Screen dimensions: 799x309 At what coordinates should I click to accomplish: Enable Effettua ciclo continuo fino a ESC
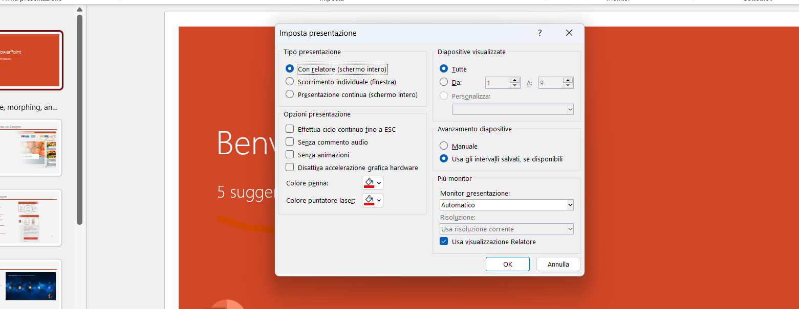coord(290,129)
